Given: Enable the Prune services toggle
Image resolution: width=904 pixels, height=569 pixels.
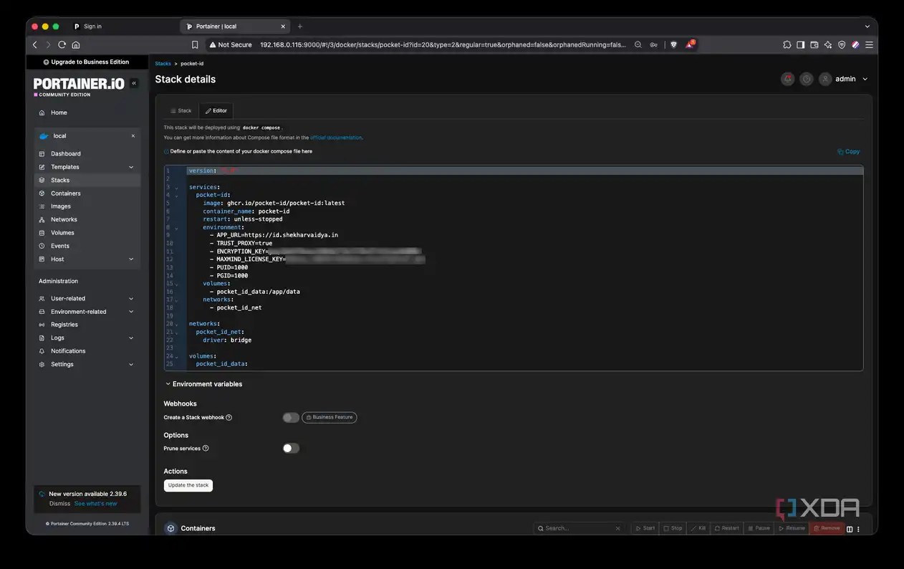Looking at the screenshot, I should click(x=291, y=449).
